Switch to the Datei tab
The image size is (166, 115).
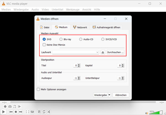(45, 27)
